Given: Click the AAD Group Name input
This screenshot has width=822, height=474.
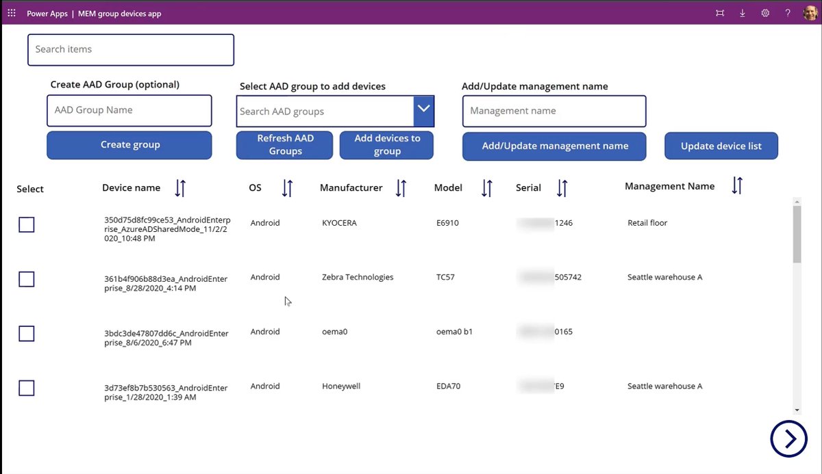Looking at the screenshot, I should (x=129, y=110).
